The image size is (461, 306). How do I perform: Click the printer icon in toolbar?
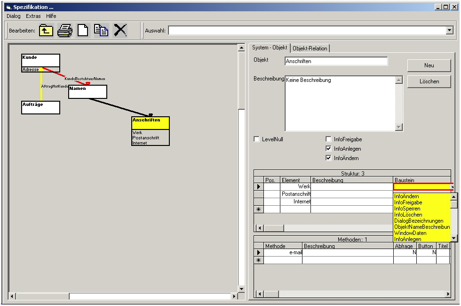click(65, 31)
